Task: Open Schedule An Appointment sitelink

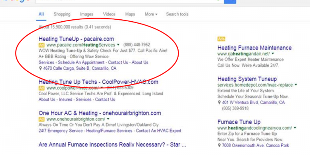Action: point(81,62)
